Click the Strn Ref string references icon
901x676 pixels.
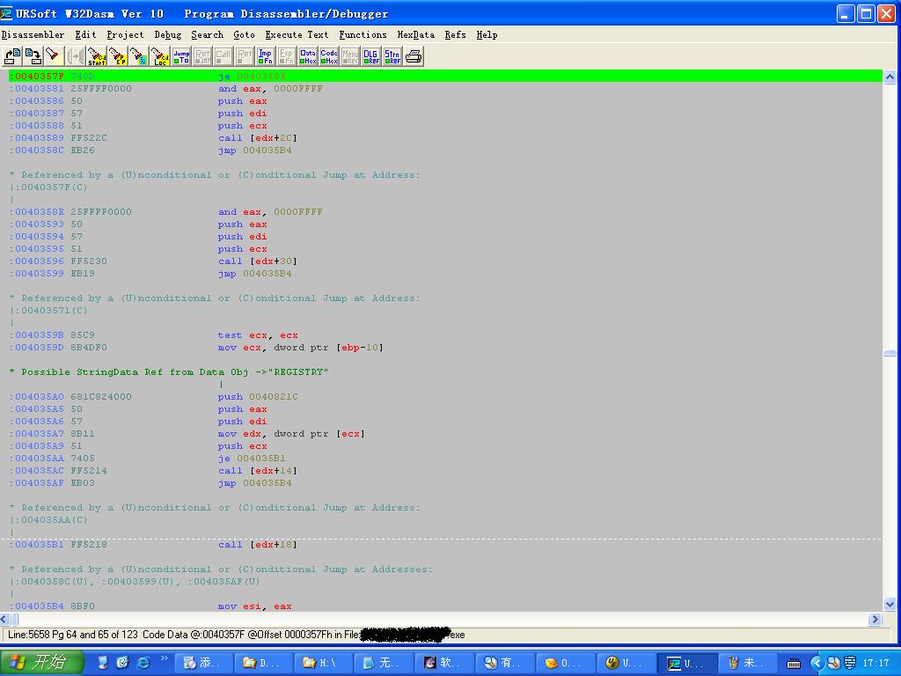point(392,55)
